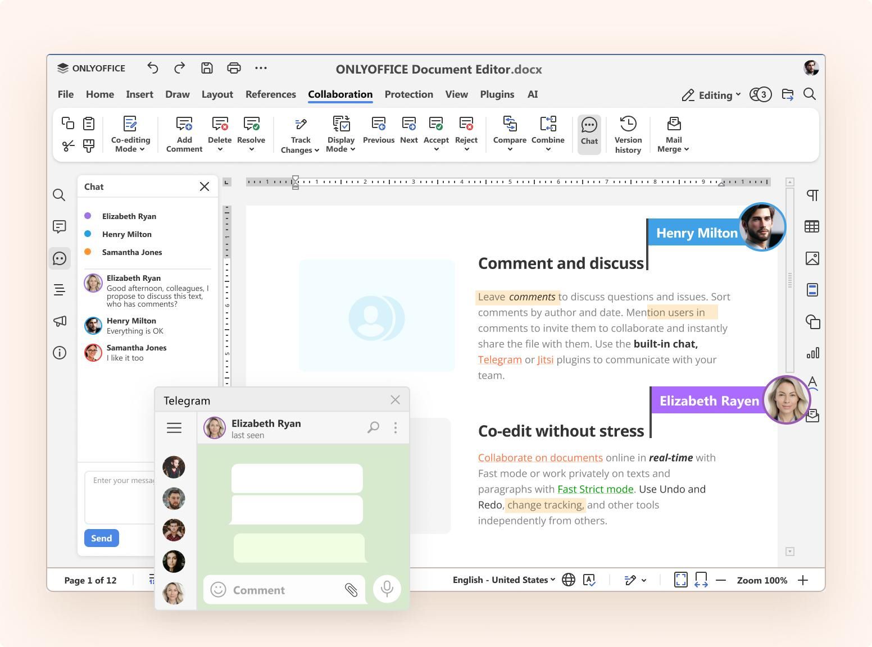Open file location folder icon

787,94
